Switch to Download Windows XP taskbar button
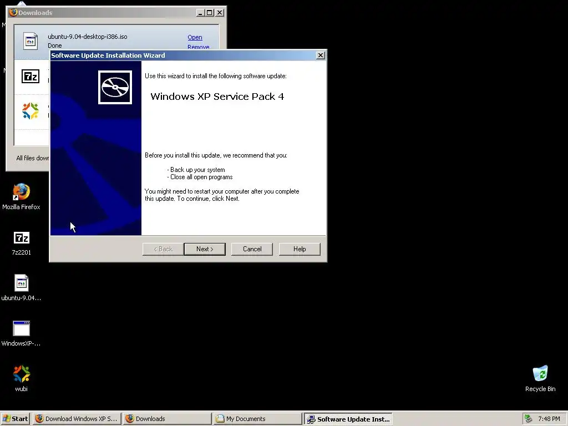 click(77, 419)
